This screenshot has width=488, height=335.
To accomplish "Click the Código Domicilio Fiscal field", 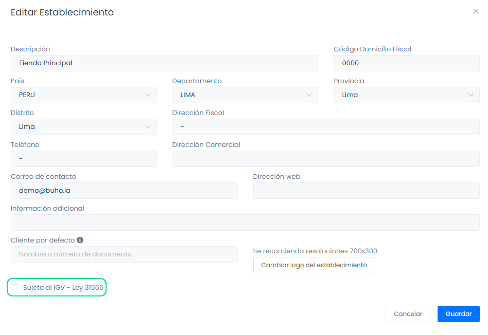I will 406,63.
